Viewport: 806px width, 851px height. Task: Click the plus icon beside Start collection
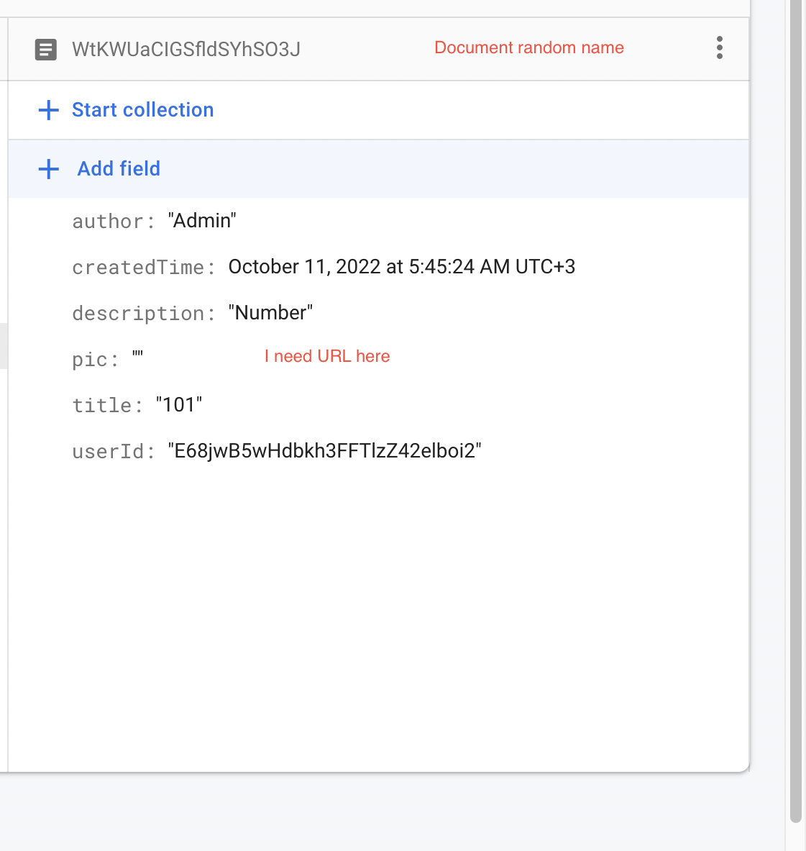48,109
